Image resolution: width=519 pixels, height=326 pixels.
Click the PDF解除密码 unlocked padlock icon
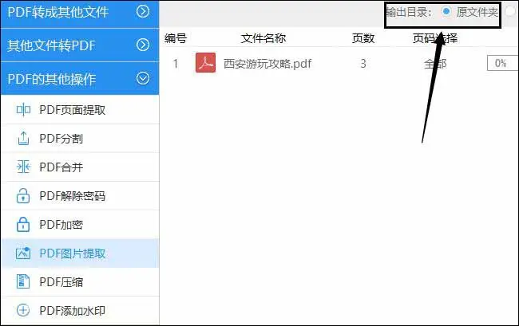click(23, 195)
